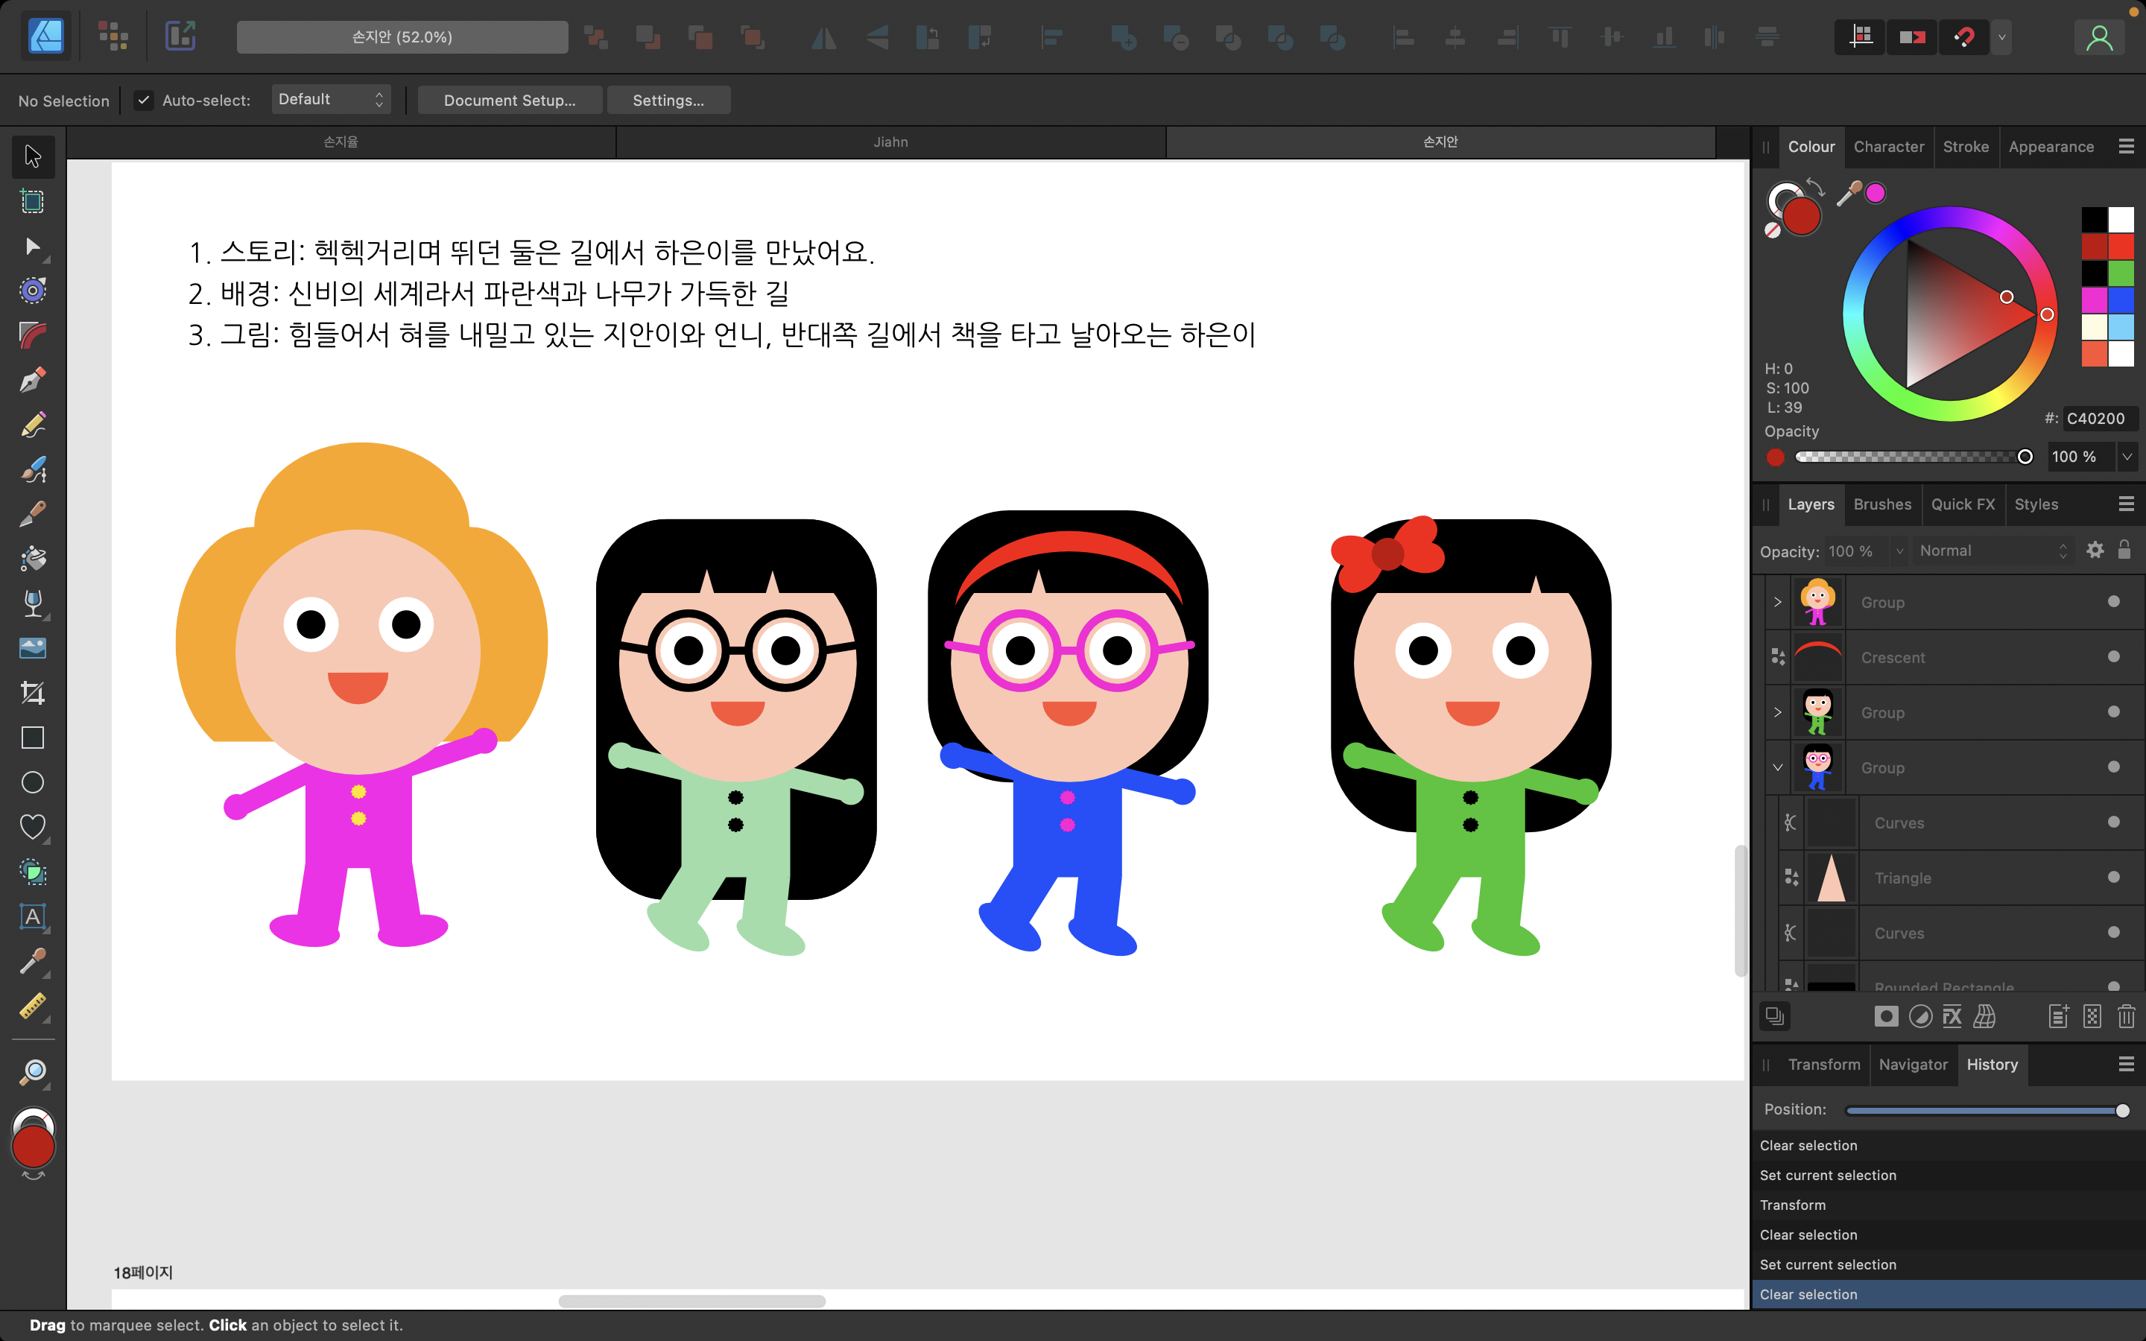
Task: Select the Transparency tool
Action: pos(33,603)
